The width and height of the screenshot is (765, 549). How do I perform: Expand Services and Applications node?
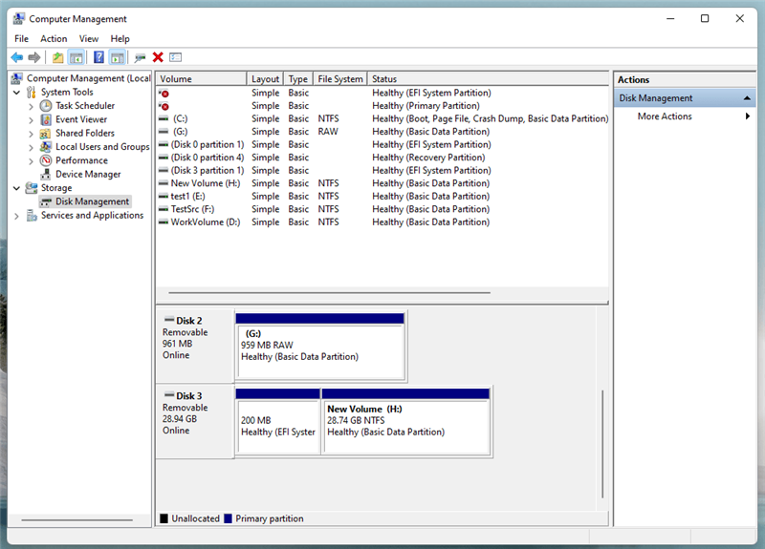[x=16, y=216]
